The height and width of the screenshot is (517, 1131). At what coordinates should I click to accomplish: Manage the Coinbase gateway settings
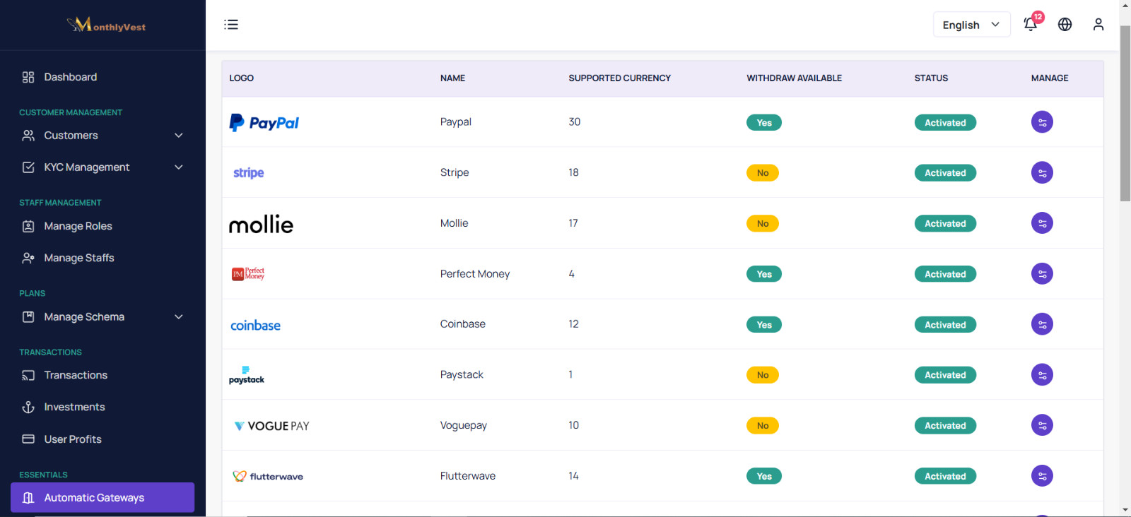click(1042, 324)
